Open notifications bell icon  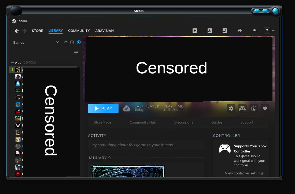pyautogui.click(x=255, y=31)
